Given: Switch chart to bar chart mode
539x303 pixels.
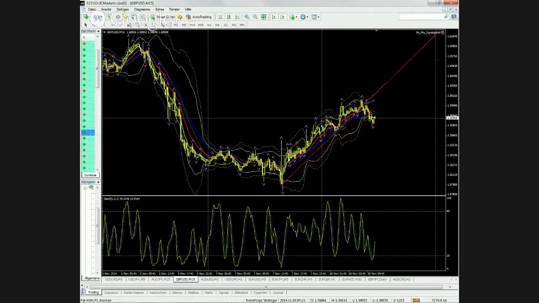Looking at the screenshot, I should coord(221,17).
